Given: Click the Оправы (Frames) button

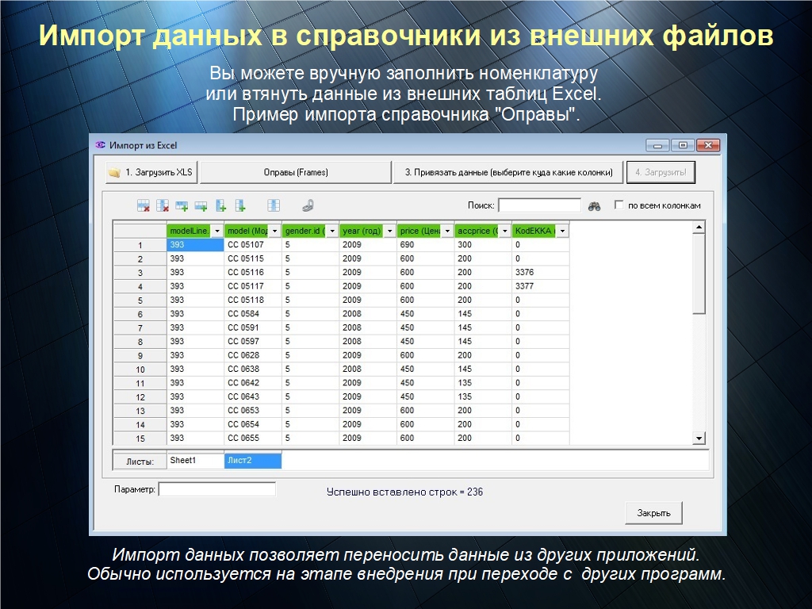Looking at the screenshot, I should tap(296, 172).
